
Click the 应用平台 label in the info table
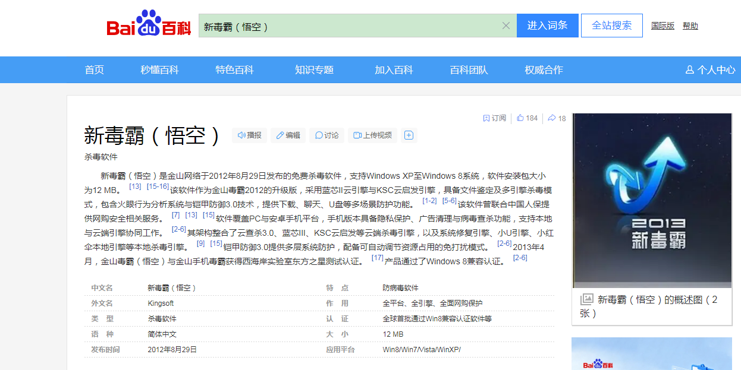tap(340, 350)
